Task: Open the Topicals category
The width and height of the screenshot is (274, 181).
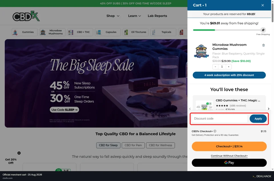Action: [x=163, y=32]
